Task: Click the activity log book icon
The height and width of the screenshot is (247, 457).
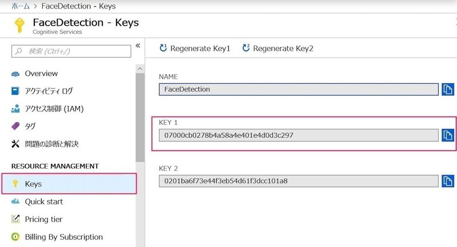Action: point(15,91)
